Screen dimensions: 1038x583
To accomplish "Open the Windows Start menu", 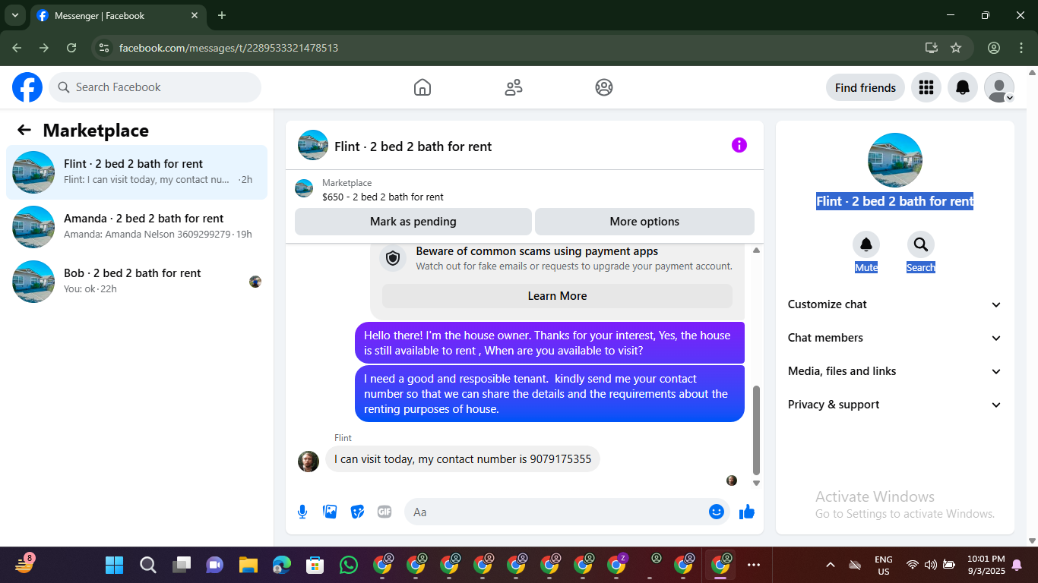I will [x=115, y=565].
